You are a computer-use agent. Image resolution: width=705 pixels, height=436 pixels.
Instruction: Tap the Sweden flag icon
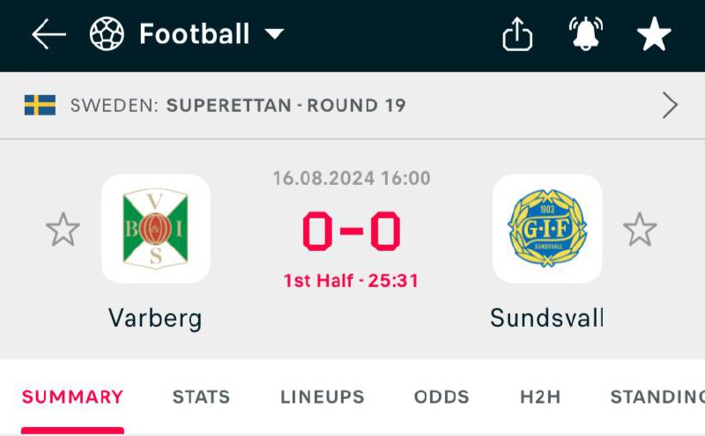(40, 106)
